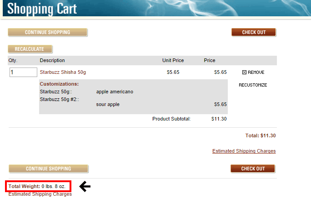Click the Remove X icon for Starbuzz Shisha

coord(244,72)
